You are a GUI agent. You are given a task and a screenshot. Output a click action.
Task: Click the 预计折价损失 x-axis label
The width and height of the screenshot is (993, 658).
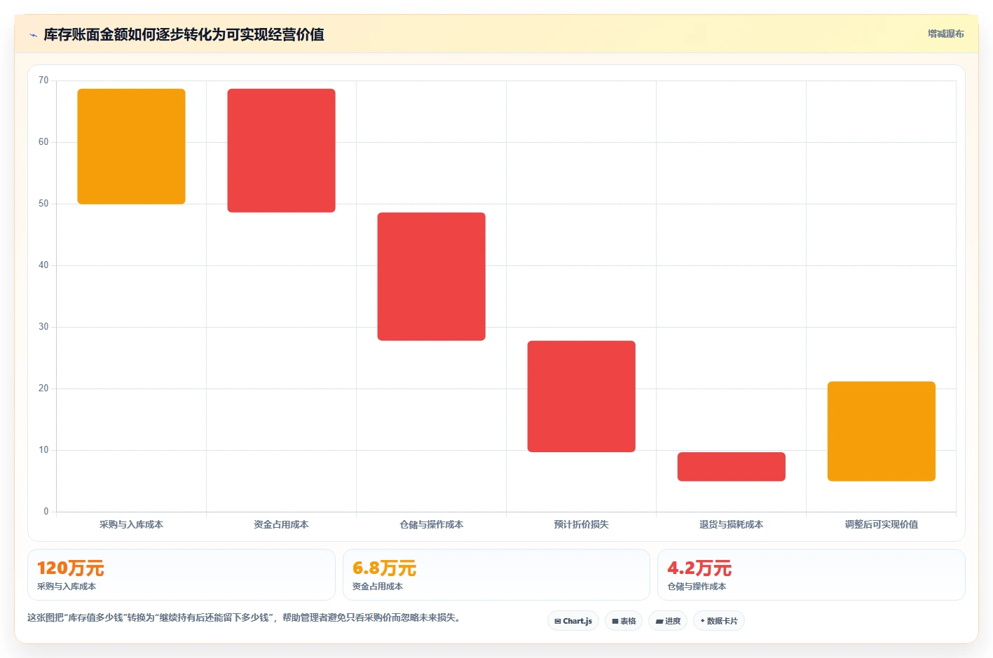[581, 524]
